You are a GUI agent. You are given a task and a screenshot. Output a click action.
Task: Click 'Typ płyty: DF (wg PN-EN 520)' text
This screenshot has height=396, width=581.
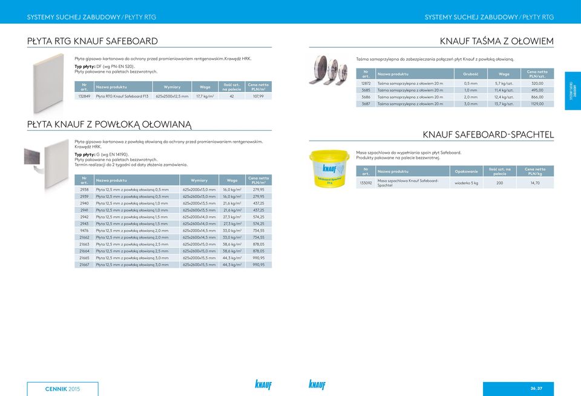point(105,67)
